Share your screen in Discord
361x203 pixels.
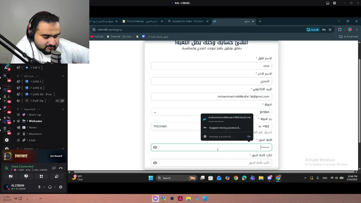point(26,176)
